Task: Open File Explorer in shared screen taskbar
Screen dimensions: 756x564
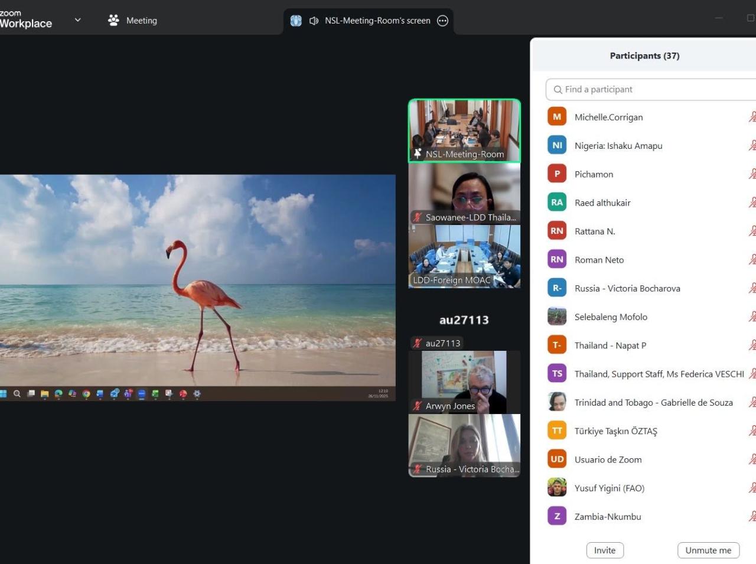Action: click(44, 393)
